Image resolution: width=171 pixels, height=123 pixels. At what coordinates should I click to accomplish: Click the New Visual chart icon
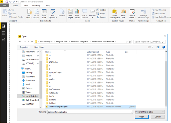(x=77, y=11)
